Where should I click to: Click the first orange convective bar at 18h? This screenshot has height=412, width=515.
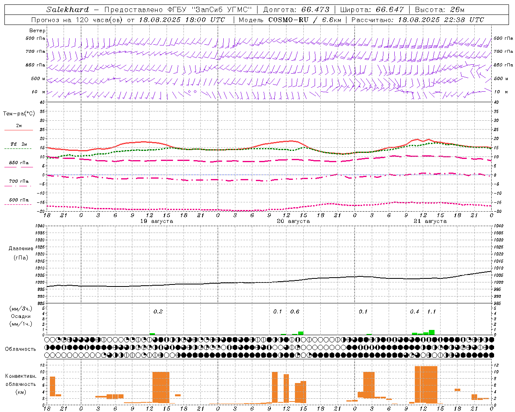point(52,386)
